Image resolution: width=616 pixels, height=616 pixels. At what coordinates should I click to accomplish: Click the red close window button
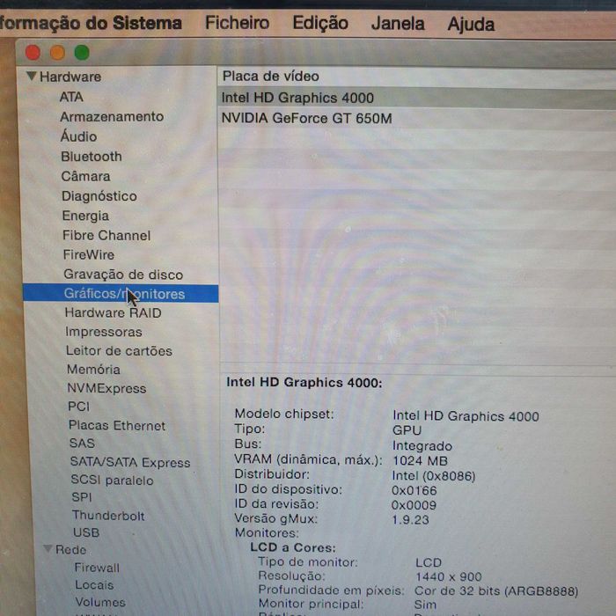(x=33, y=53)
